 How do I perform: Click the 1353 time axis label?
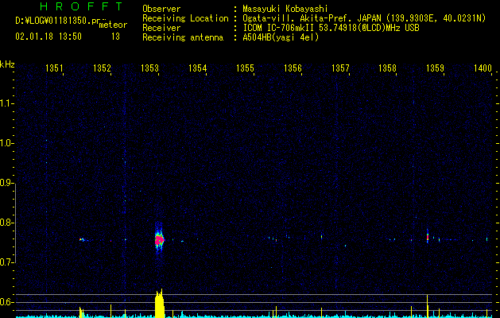(x=149, y=68)
